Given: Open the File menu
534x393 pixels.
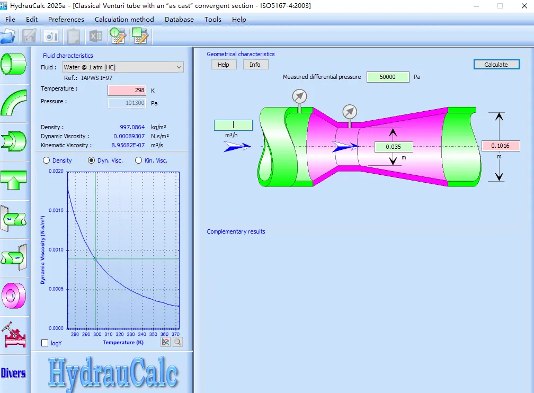Looking at the screenshot, I should [x=10, y=20].
